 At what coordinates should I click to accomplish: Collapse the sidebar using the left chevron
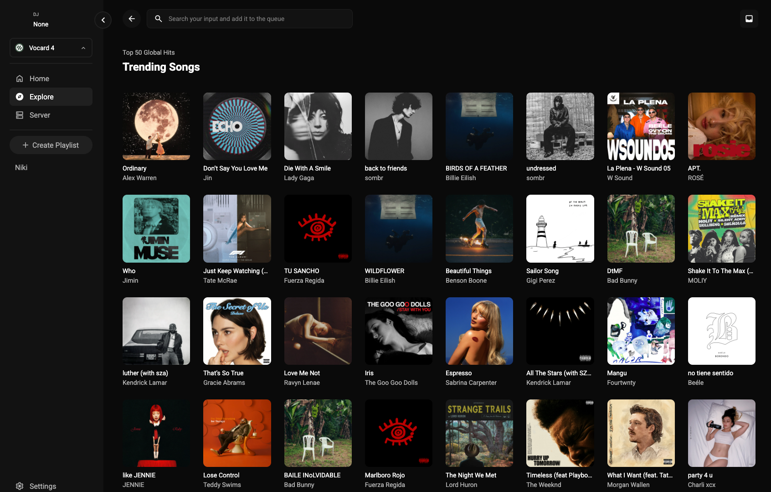click(x=103, y=20)
